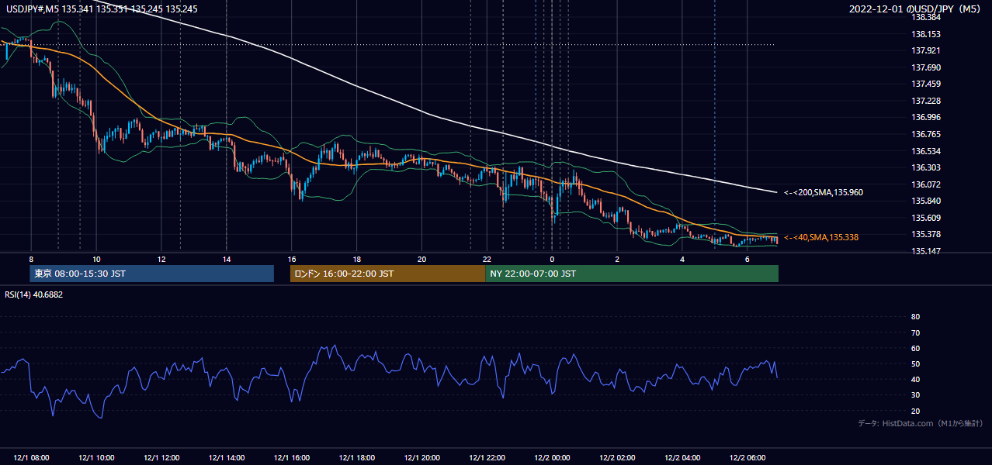The width and height of the screenshot is (992, 465).
Task: Click price axis value 138.153
Action: (x=926, y=34)
